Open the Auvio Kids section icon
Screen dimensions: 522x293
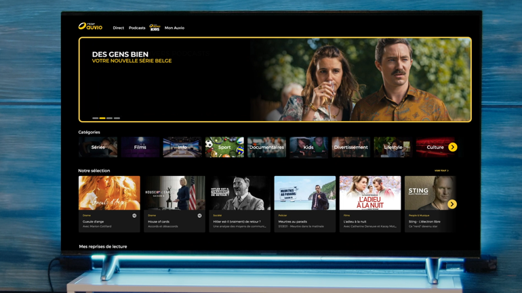(x=155, y=28)
